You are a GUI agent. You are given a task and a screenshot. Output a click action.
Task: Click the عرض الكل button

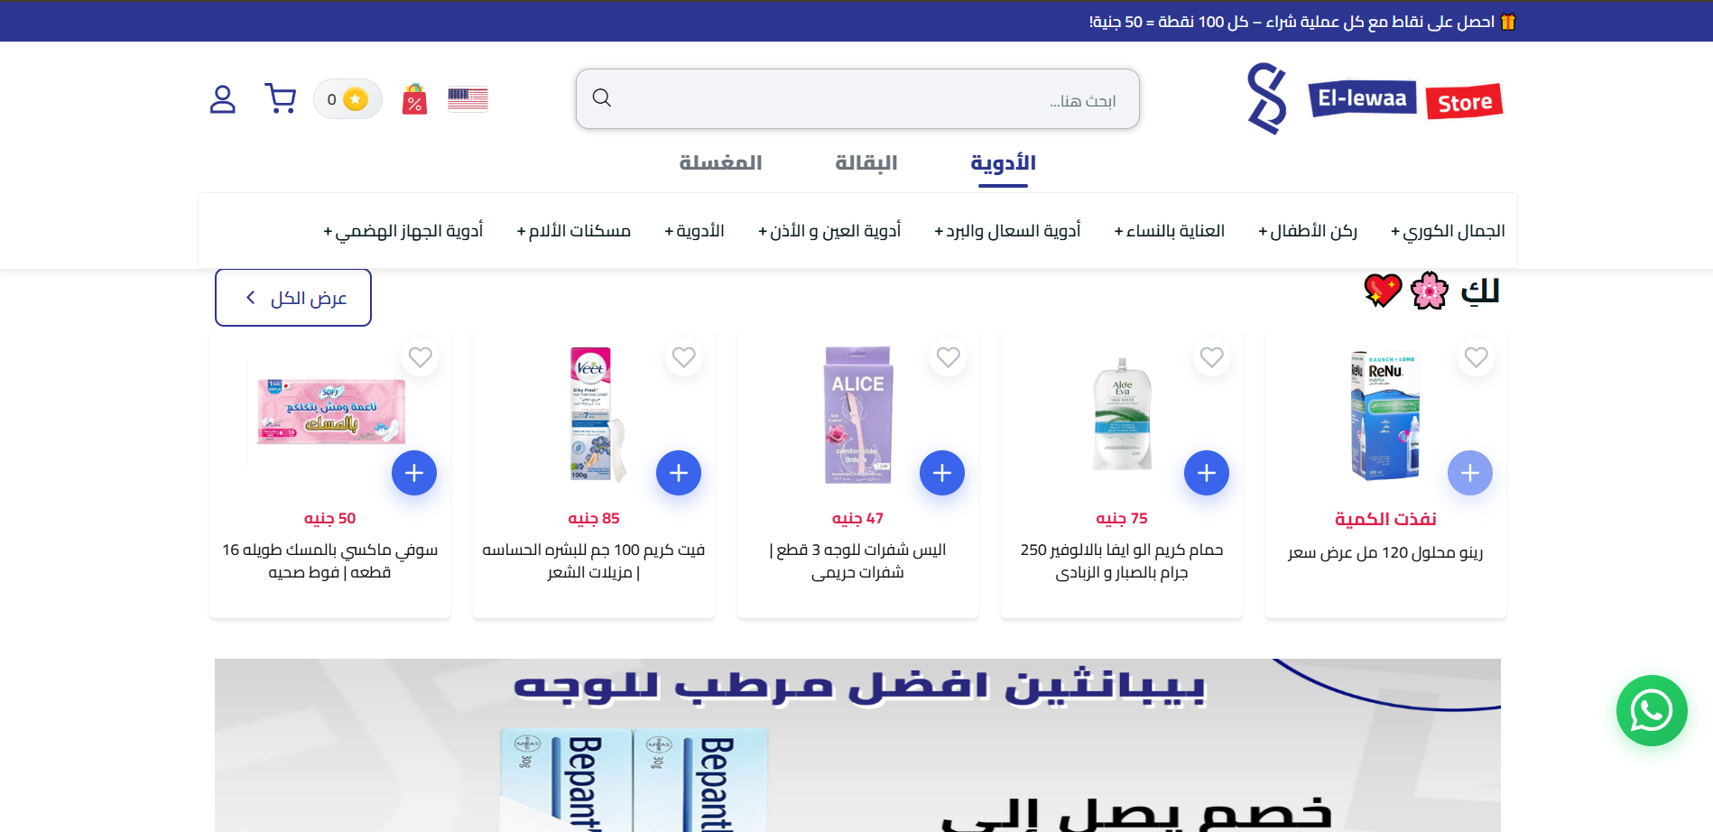click(x=293, y=298)
